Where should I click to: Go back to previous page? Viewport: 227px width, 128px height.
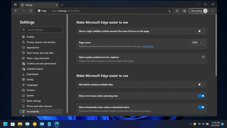point(16,11)
